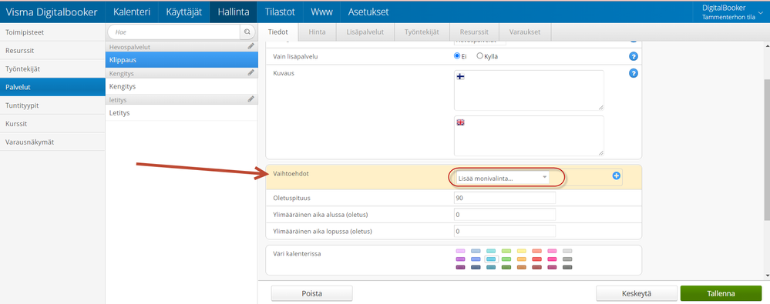Switch to the Työntekijät tab

click(422, 32)
